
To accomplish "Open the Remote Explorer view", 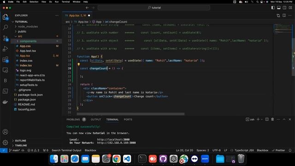I will [5, 70].
